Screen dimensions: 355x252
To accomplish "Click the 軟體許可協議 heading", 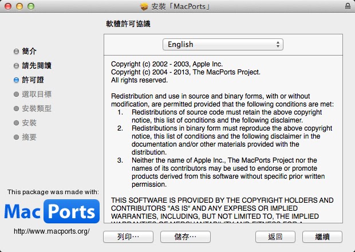I will (x=128, y=24).
